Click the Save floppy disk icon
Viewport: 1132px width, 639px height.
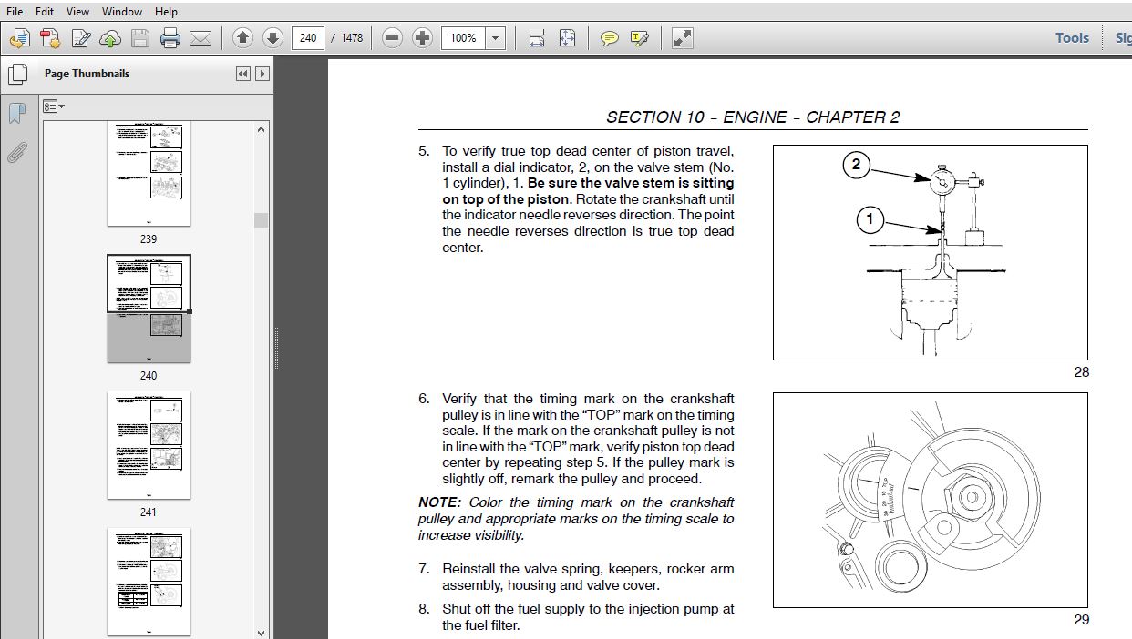tap(140, 38)
